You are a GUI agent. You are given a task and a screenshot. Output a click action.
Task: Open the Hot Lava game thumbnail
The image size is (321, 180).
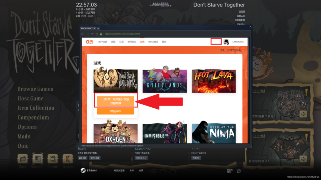pyautogui.click(x=213, y=81)
